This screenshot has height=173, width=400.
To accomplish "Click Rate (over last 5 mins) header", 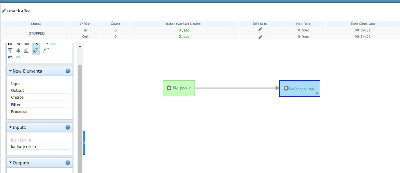I will [184, 24].
